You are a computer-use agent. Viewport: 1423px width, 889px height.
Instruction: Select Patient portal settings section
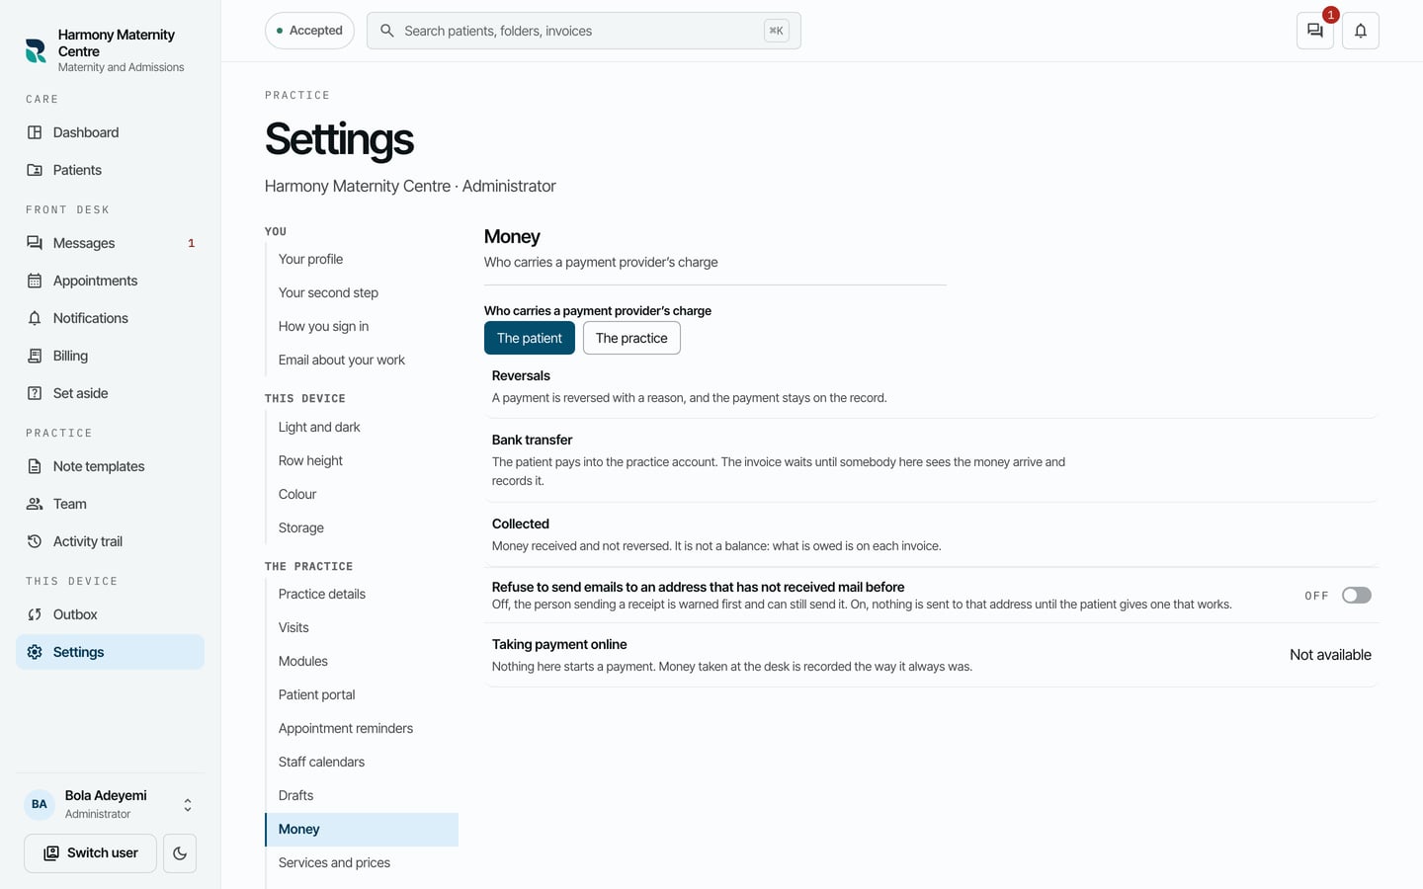click(362, 694)
